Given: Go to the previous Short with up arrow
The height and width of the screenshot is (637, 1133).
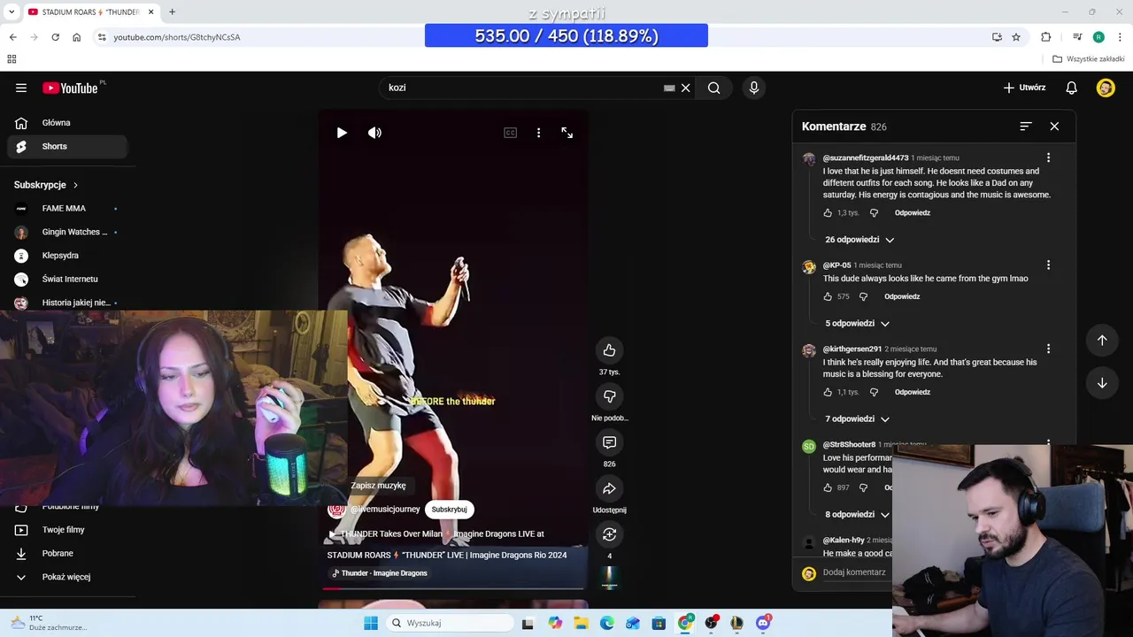Looking at the screenshot, I should click(1102, 341).
